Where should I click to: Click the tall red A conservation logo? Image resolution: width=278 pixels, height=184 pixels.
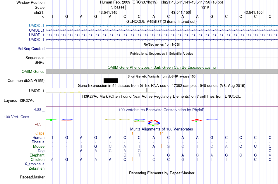(x=154, y=121)
